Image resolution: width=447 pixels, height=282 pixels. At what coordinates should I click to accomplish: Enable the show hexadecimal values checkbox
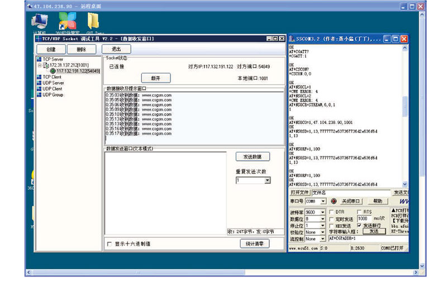coord(109,244)
